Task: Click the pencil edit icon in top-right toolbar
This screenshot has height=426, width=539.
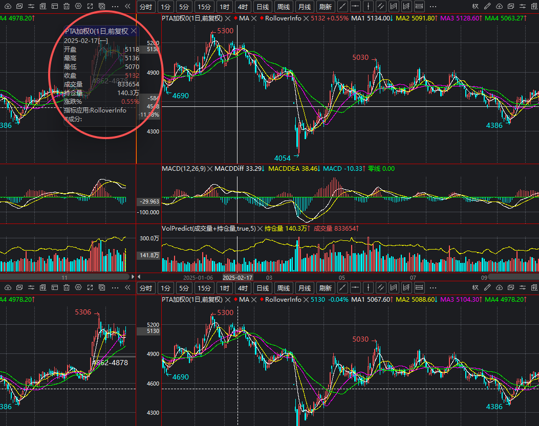Action: point(487,7)
